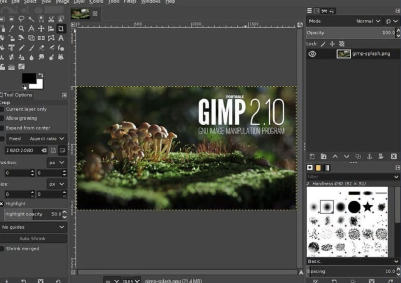Expand the No guides dropdown
This screenshot has width=401, height=283.
33,227
